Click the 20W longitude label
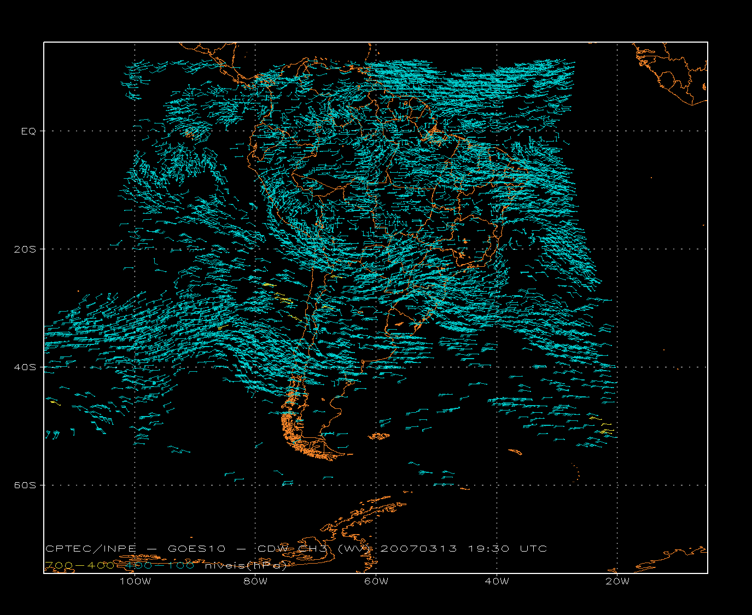This screenshot has width=752, height=615. coord(617,581)
